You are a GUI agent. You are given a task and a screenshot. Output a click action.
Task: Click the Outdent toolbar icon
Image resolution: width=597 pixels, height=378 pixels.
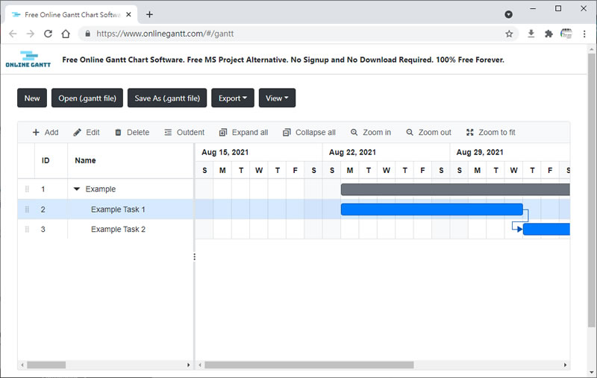(x=168, y=133)
